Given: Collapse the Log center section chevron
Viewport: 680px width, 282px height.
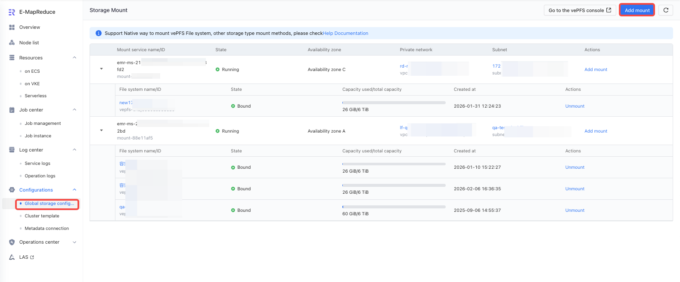Looking at the screenshot, I should pos(75,150).
